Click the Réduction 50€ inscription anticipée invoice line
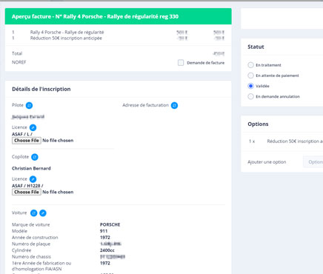This screenshot has width=323, height=274. (x=118, y=39)
